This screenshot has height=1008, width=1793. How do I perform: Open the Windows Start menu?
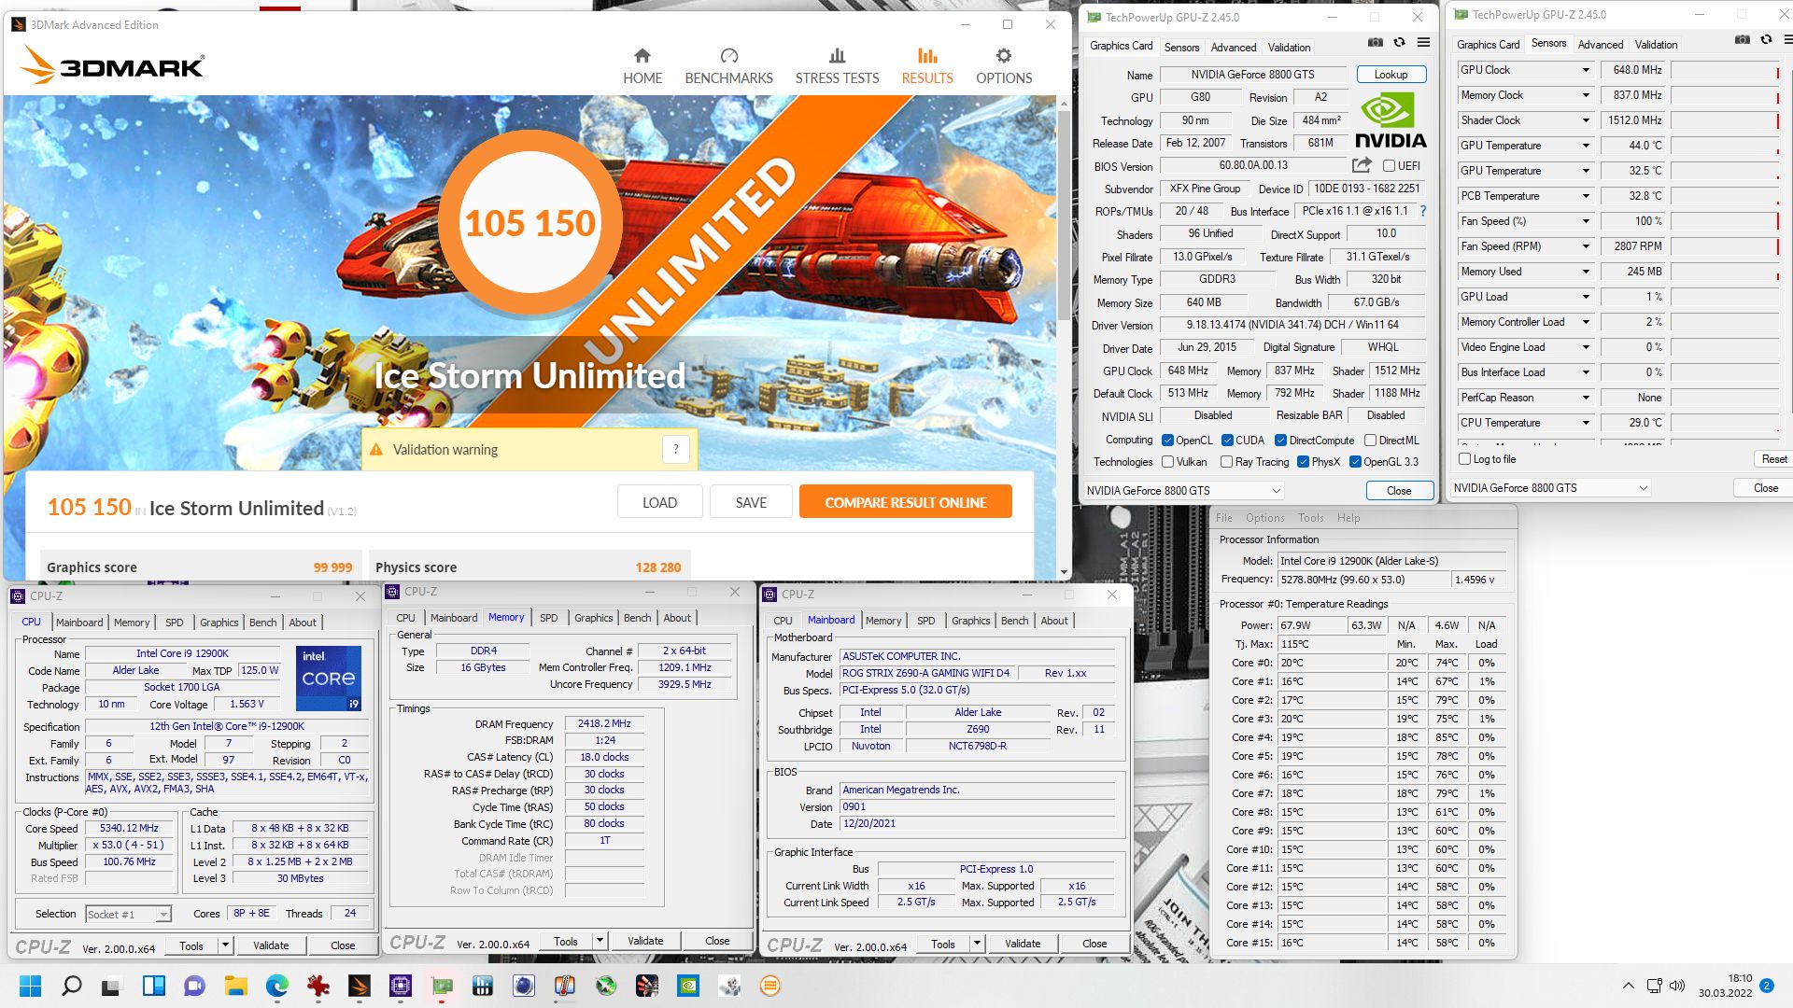point(30,986)
